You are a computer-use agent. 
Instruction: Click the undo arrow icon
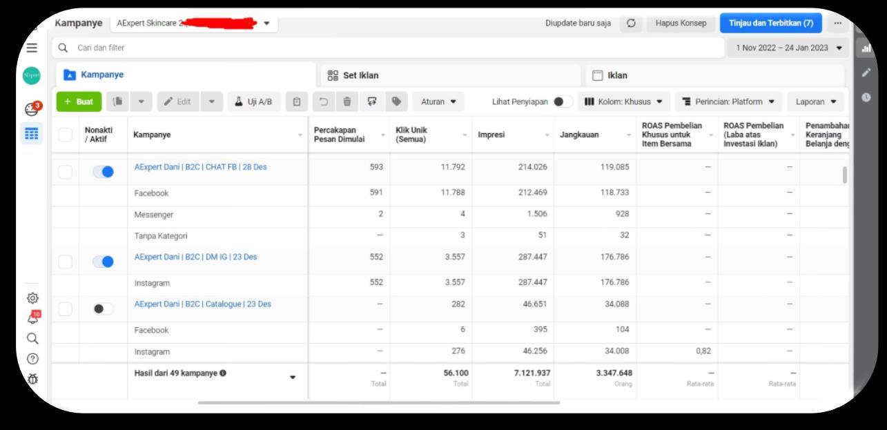click(324, 102)
